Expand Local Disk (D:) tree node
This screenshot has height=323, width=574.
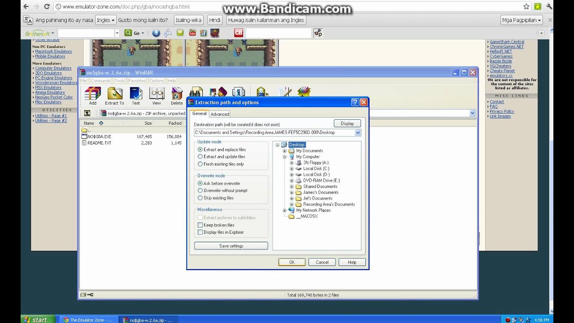pyautogui.click(x=291, y=175)
